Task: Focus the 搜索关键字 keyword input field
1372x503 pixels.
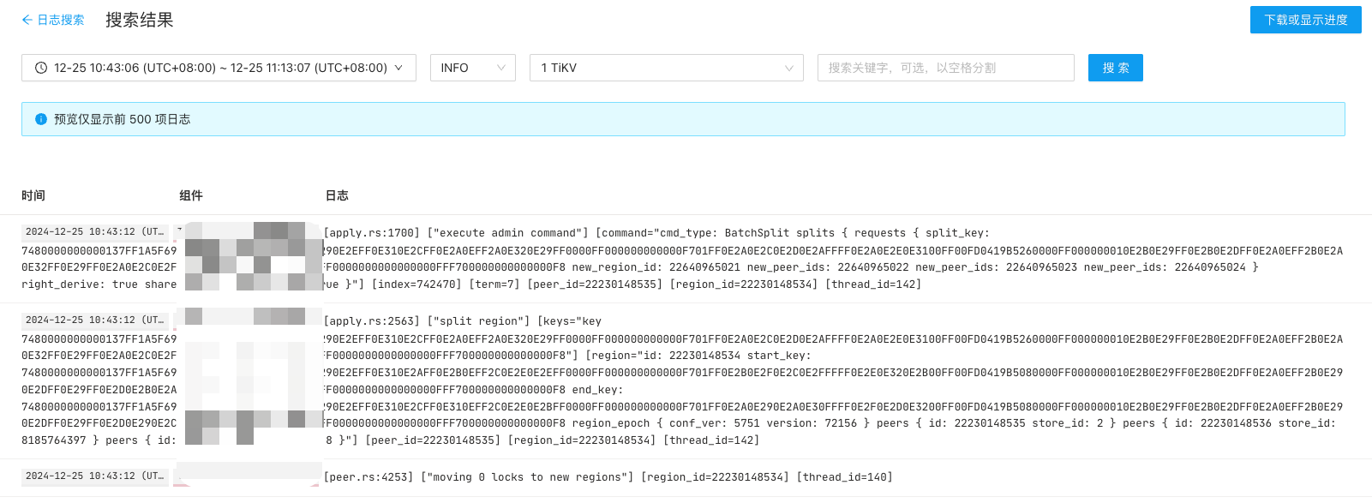Action: [946, 68]
